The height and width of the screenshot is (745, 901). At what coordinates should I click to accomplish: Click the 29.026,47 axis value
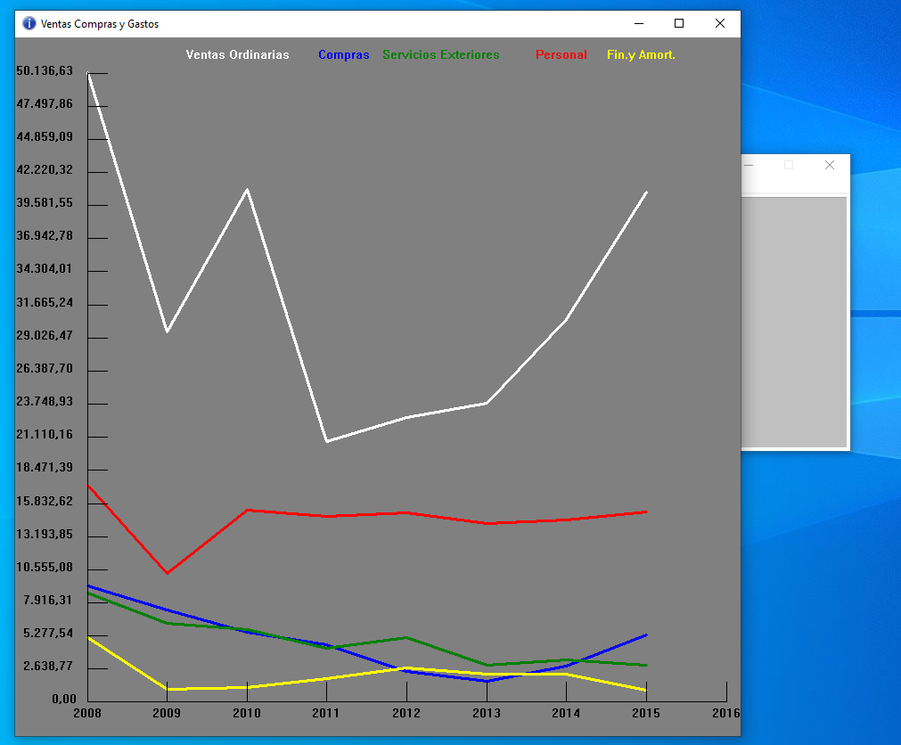coord(45,335)
